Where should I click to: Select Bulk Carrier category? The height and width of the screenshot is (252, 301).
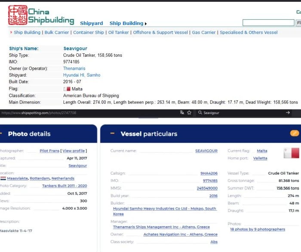pos(57,32)
